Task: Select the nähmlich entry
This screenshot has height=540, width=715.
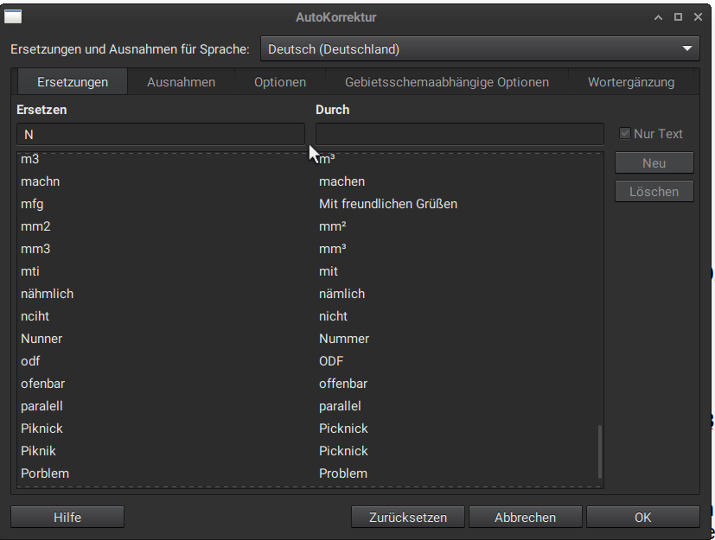Action: click(310, 294)
